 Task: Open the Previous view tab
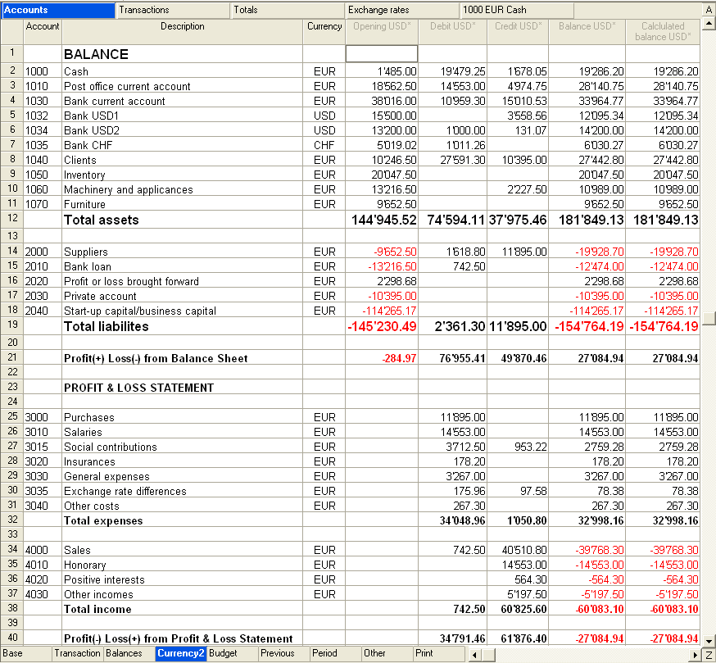[x=284, y=653]
